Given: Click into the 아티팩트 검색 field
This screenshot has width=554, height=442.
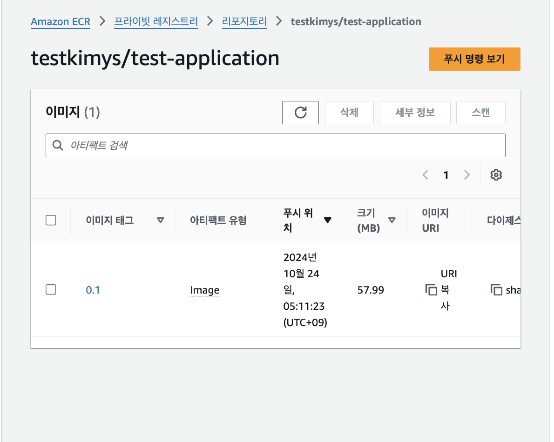Looking at the screenshot, I should point(276,146).
